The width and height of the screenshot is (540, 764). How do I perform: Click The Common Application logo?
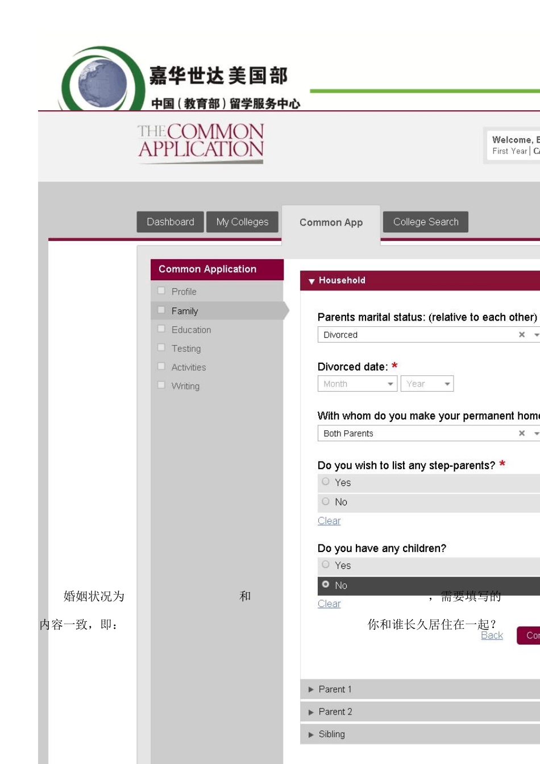click(x=201, y=143)
